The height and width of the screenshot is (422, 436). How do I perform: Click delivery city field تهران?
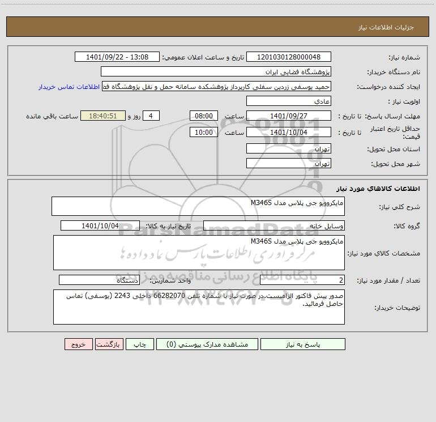click(x=289, y=163)
